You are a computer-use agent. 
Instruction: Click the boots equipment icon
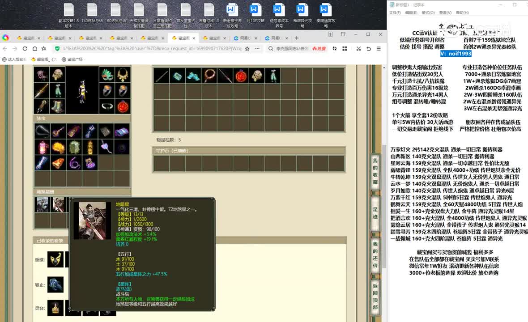(58, 106)
